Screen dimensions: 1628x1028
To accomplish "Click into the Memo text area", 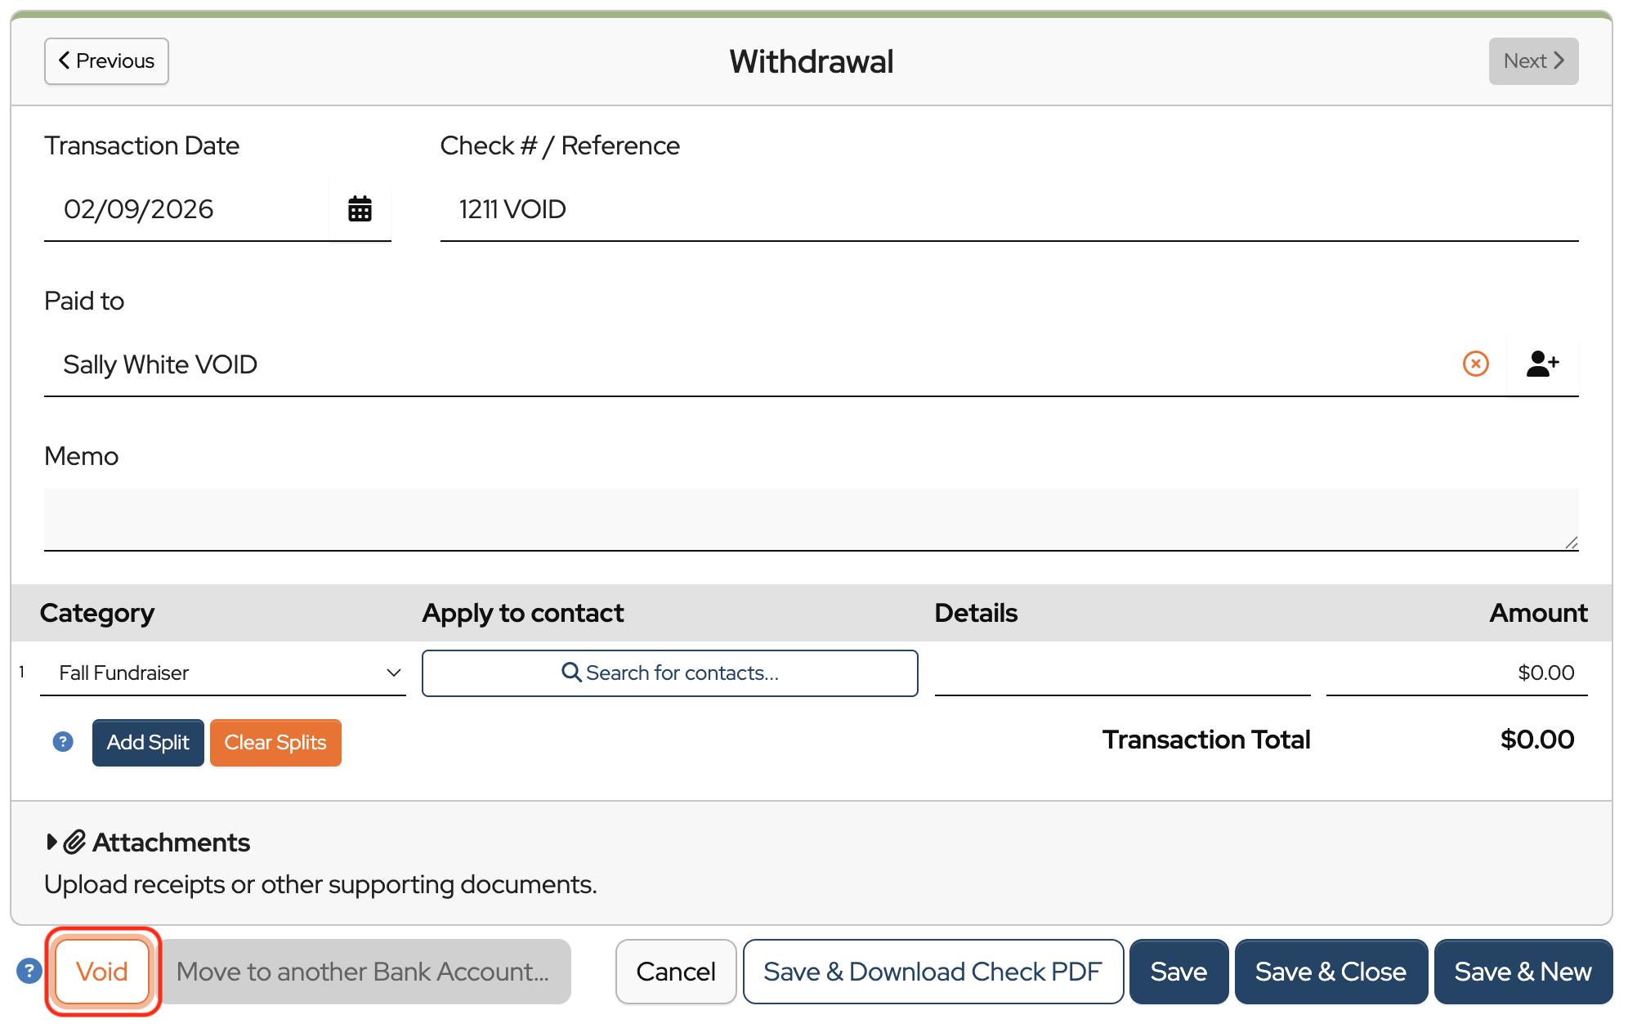I will tap(811, 519).
